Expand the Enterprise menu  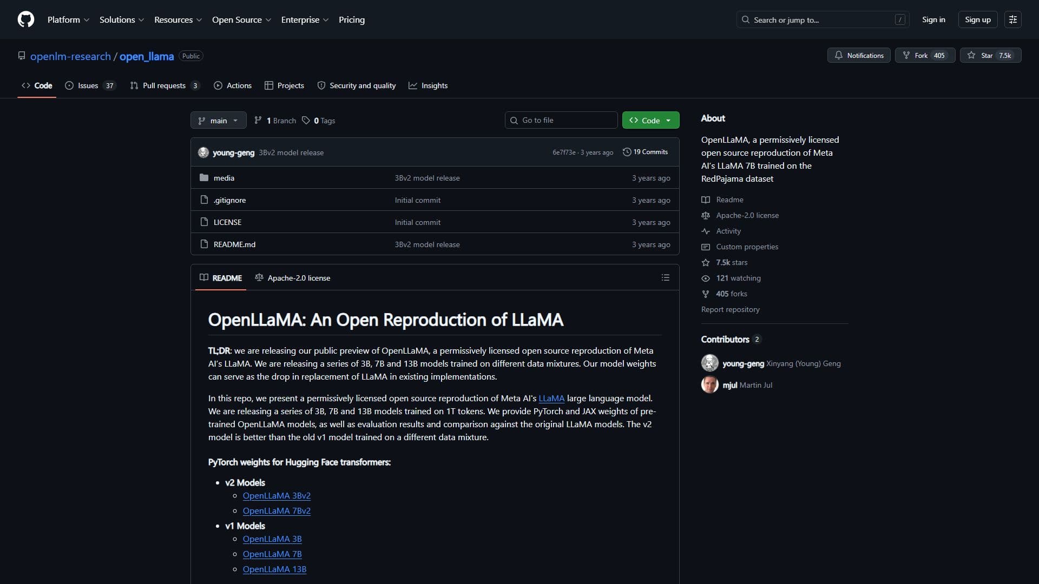[x=305, y=19]
